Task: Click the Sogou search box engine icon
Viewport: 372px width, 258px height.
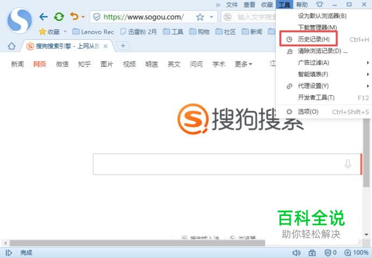Action: coord(227,17)
